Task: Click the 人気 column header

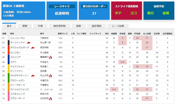Action: coord(73,34)
